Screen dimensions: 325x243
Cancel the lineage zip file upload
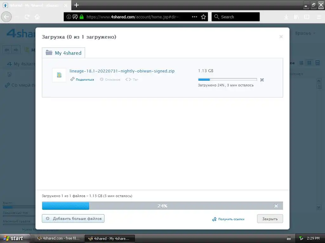pos(262,80)
